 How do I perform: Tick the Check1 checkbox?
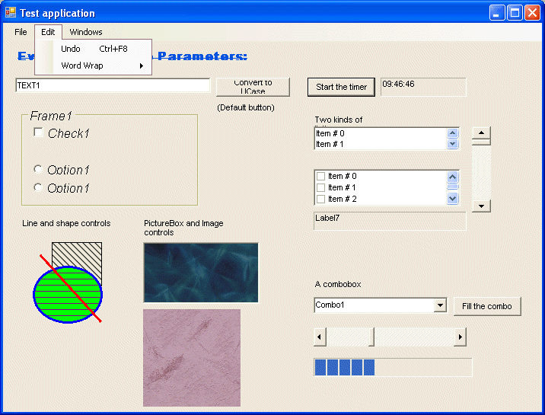pyautogui.click(x=38, y=132)
